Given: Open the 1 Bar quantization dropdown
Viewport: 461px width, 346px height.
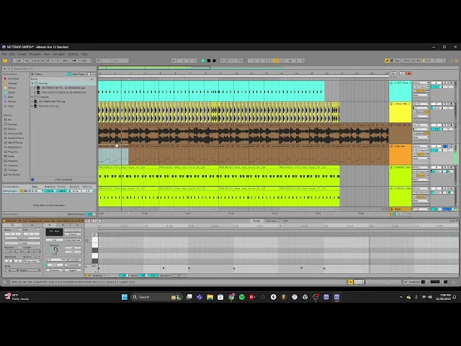Looking at the screenshot, I should point(85,61).
